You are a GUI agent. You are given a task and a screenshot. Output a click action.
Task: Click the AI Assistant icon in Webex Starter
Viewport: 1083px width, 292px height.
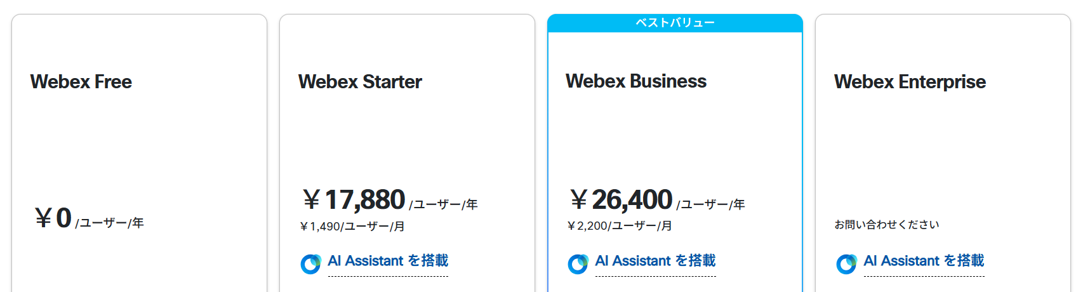(x=310, y=263)
